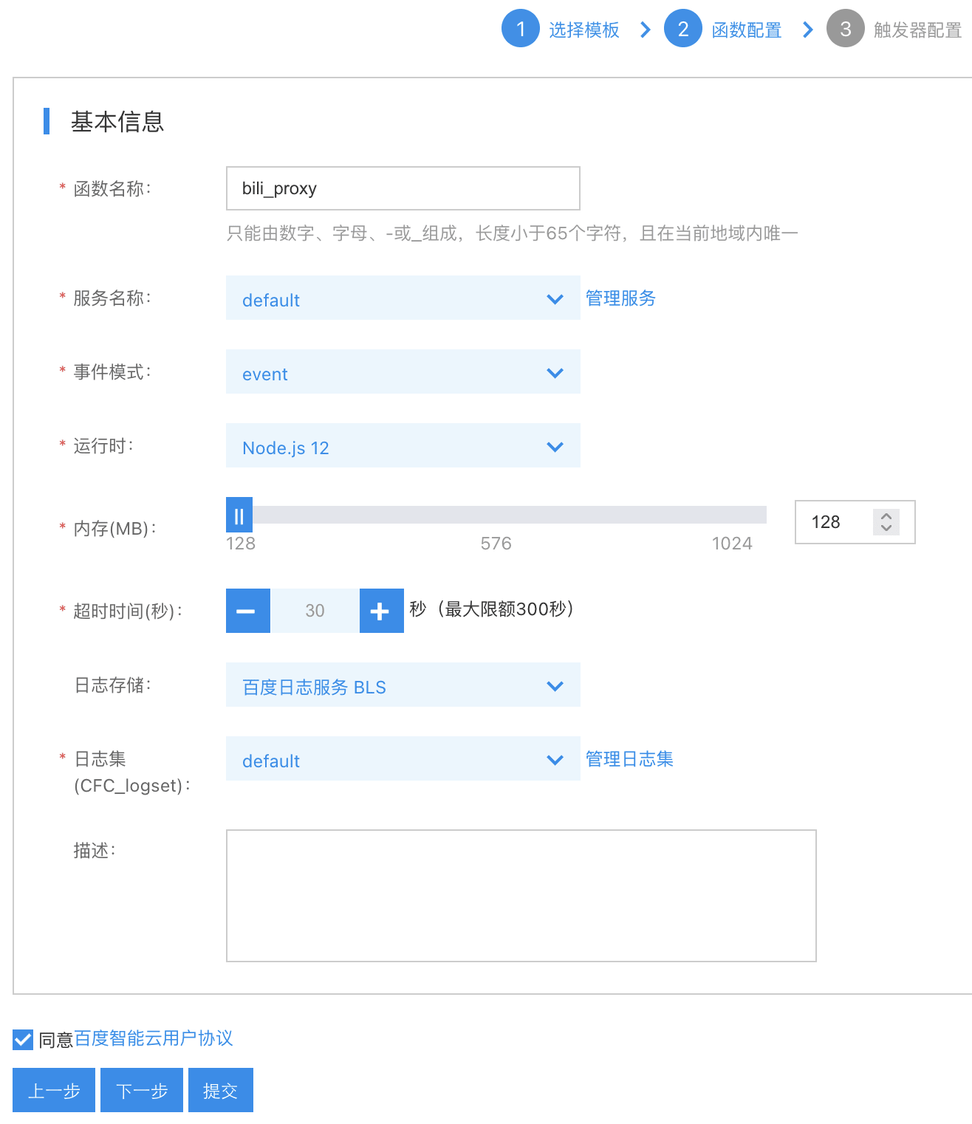The width and height of the screenshot is (972, 1124).
Task: Click the minus icon to decrease timeout
Action: coord(247,610)
